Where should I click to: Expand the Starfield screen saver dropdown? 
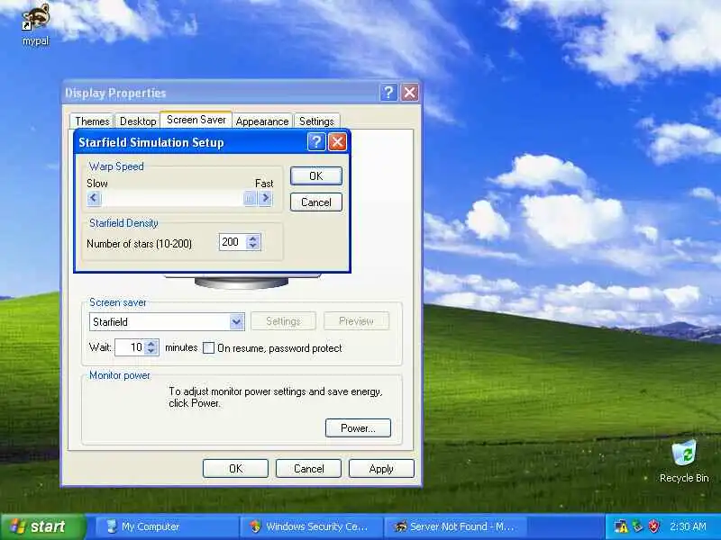tap(236, 322)
